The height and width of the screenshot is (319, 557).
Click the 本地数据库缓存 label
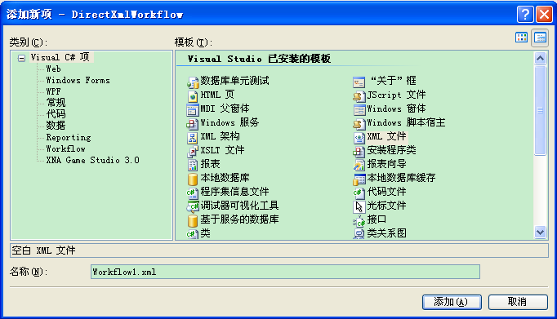pos(401,178)
